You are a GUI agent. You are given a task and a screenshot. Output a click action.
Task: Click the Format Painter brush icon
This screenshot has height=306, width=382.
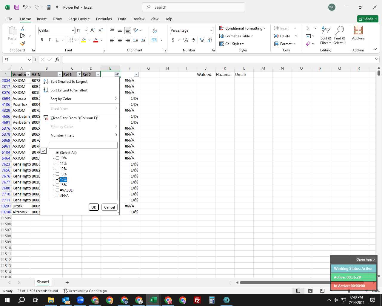23,43
